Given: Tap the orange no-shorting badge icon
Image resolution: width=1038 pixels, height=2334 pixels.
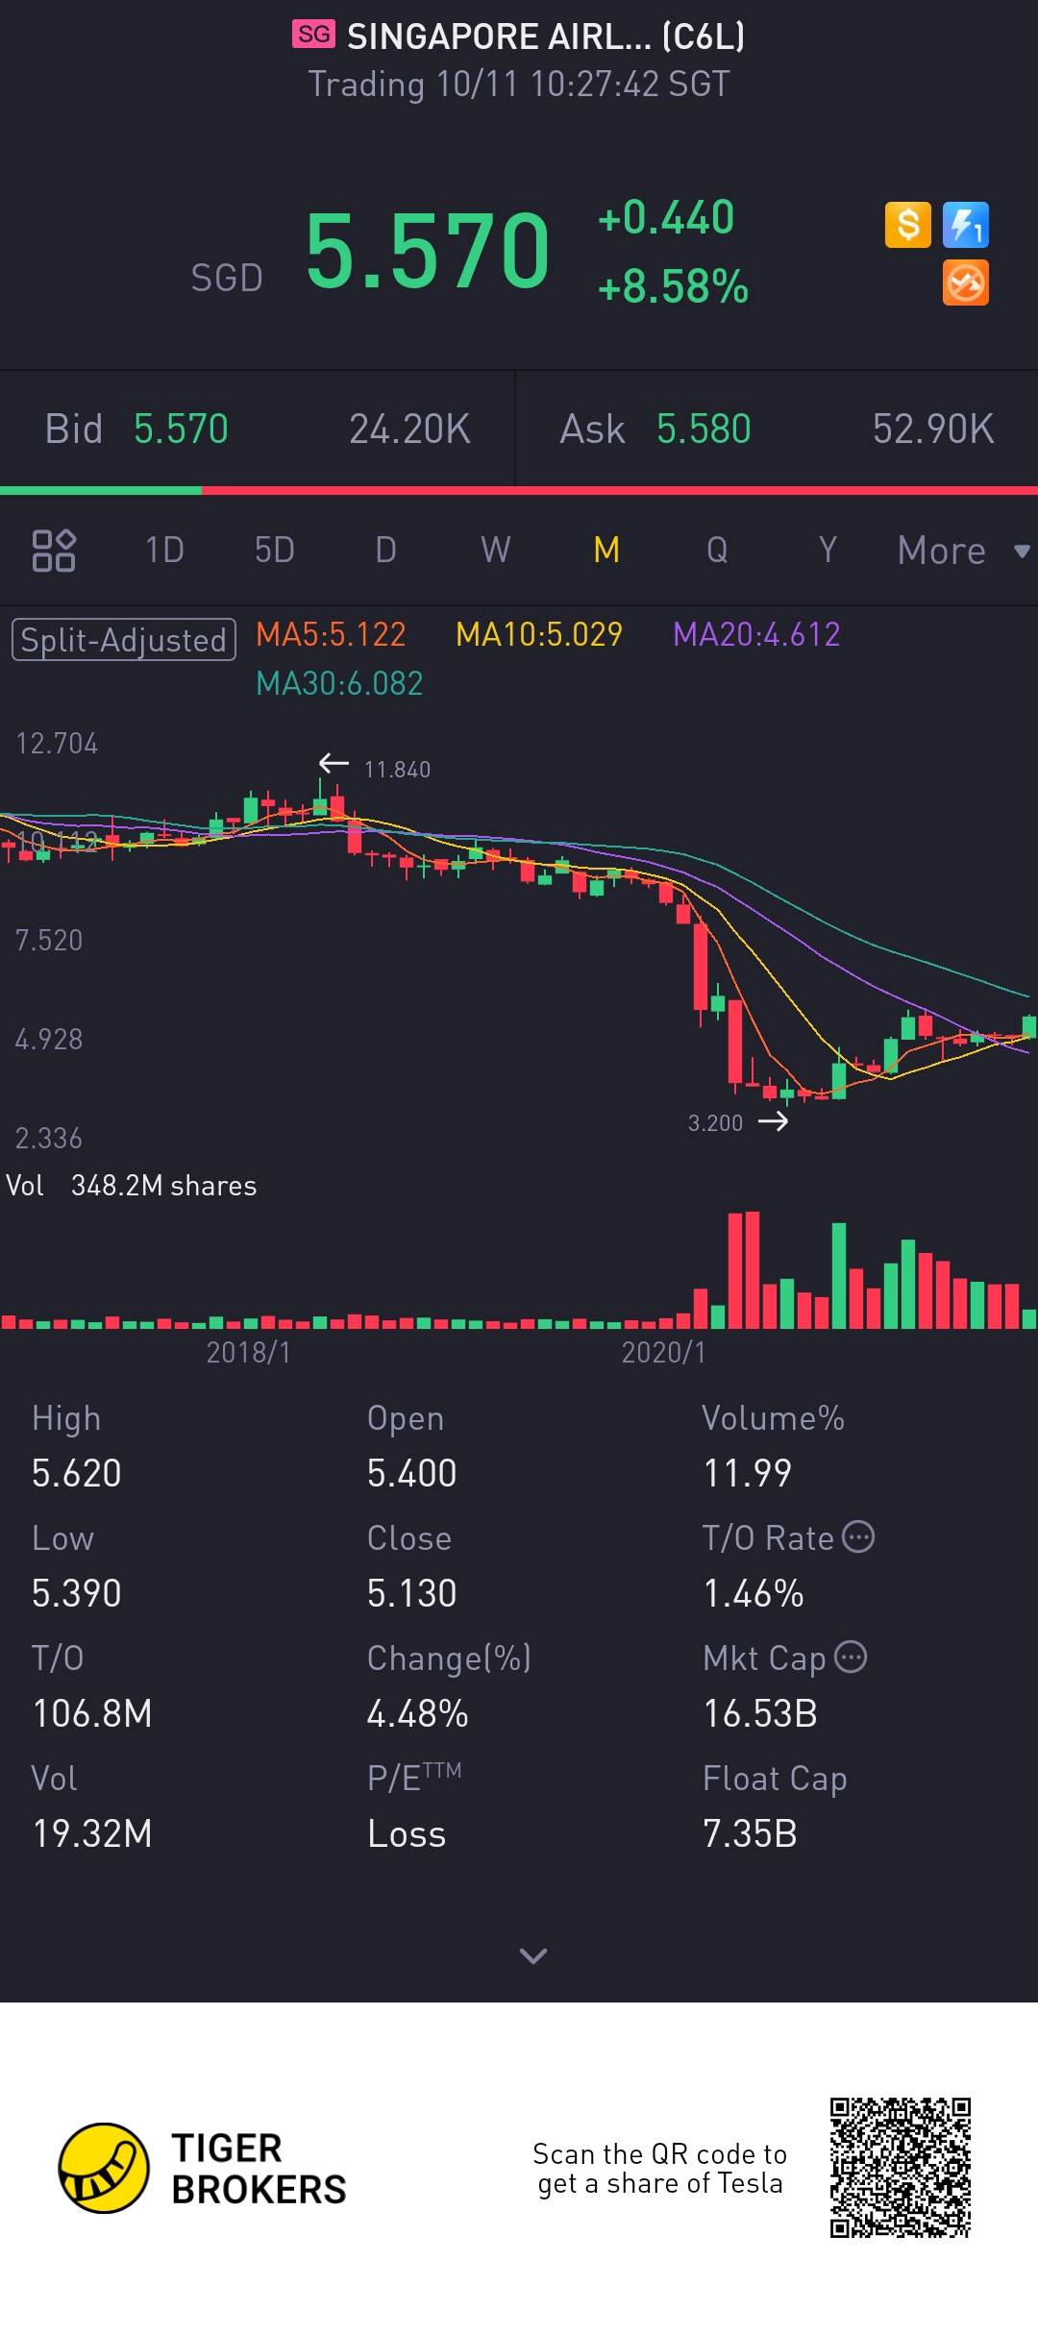Looking at the screenshot, I should [x=966, y=283].
